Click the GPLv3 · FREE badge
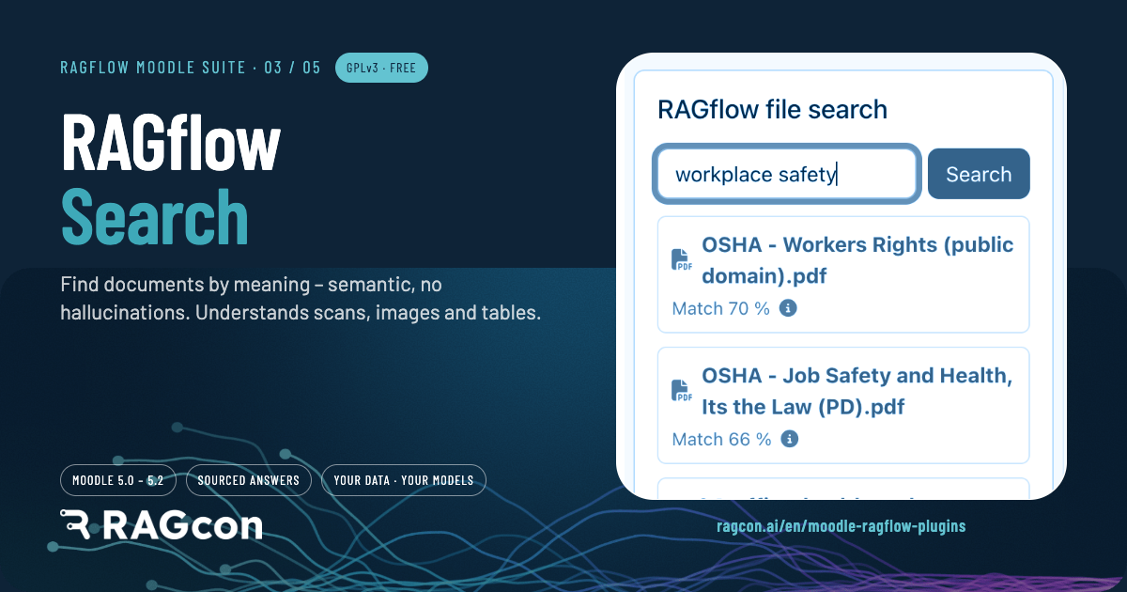 click(x=381, y=68)
